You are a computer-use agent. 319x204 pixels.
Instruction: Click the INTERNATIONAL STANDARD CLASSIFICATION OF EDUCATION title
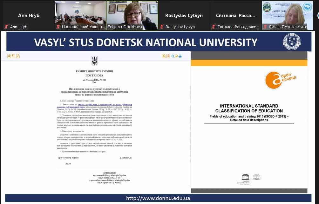pos(249,108)
